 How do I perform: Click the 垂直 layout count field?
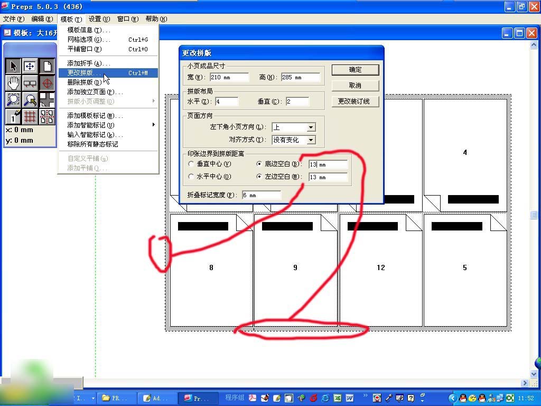tap(297, 101)
